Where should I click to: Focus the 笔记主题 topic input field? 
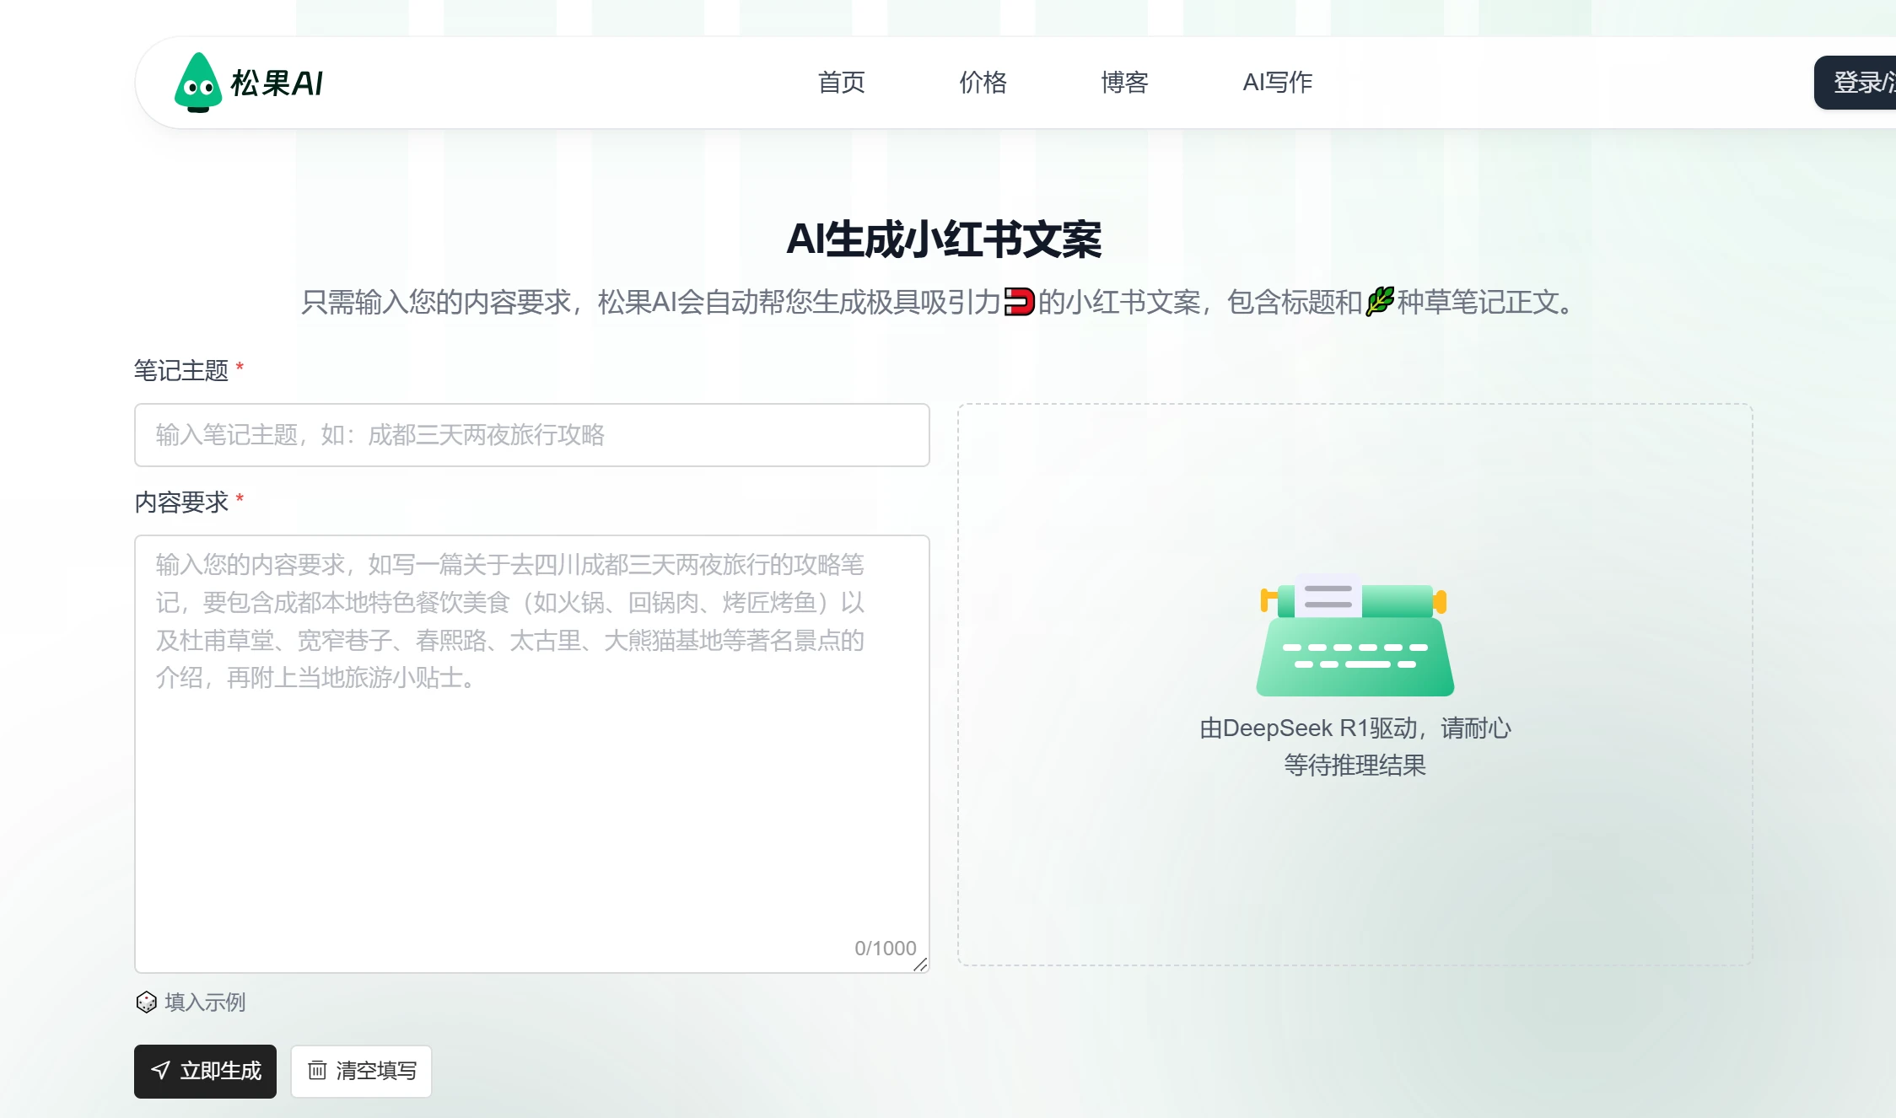[x=531, y=435]
